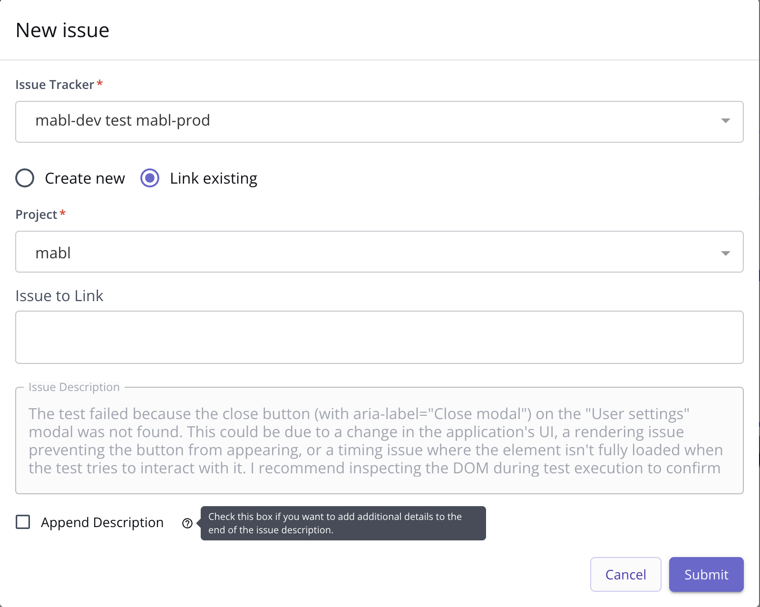Submit the new issue
The height and width of the screenshot is (607, 760).
coord(706,574)
